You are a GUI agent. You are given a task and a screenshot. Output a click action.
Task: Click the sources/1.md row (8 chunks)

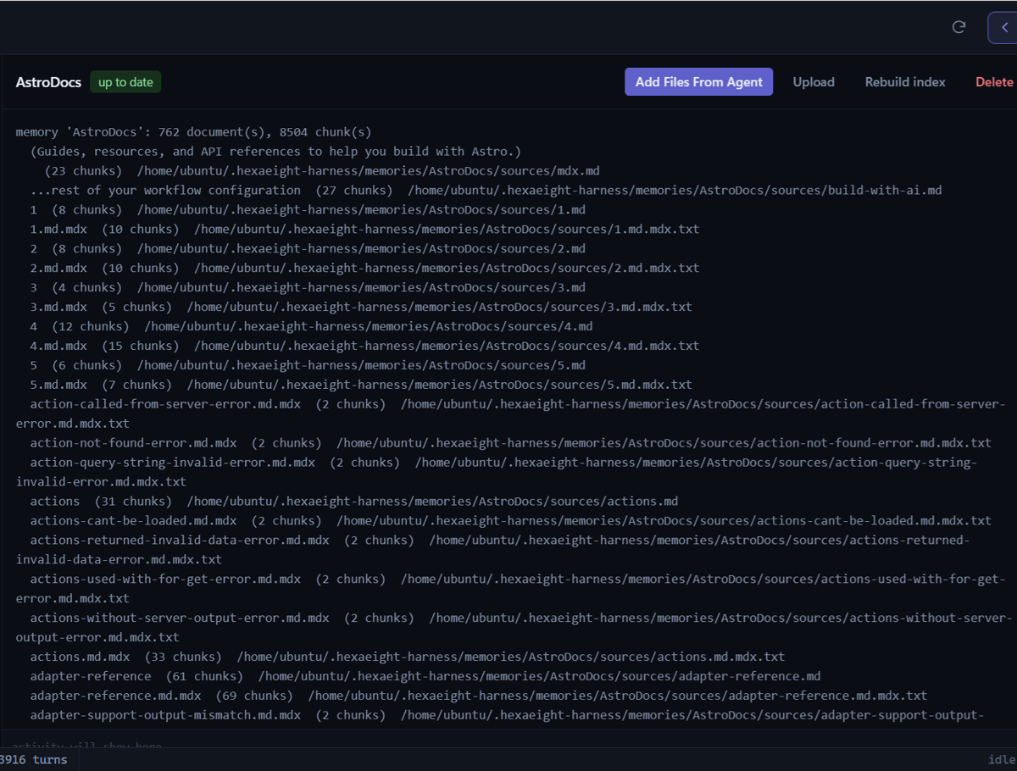(x=308, y=210)
